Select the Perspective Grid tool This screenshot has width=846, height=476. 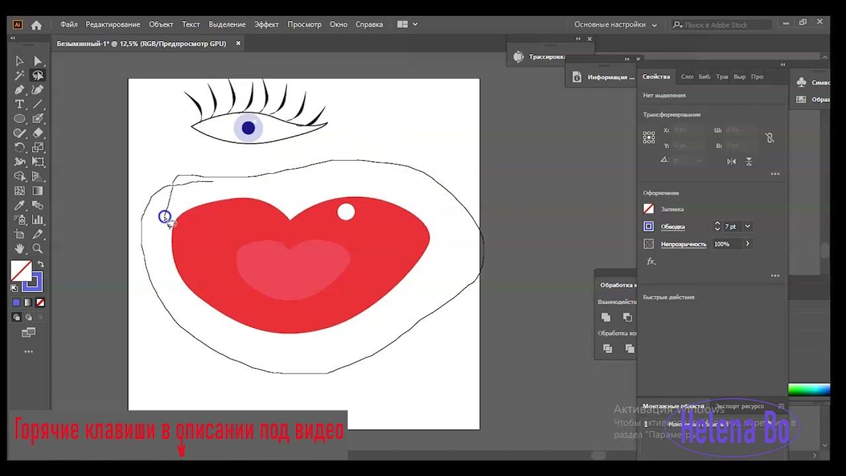click(38, 177)
